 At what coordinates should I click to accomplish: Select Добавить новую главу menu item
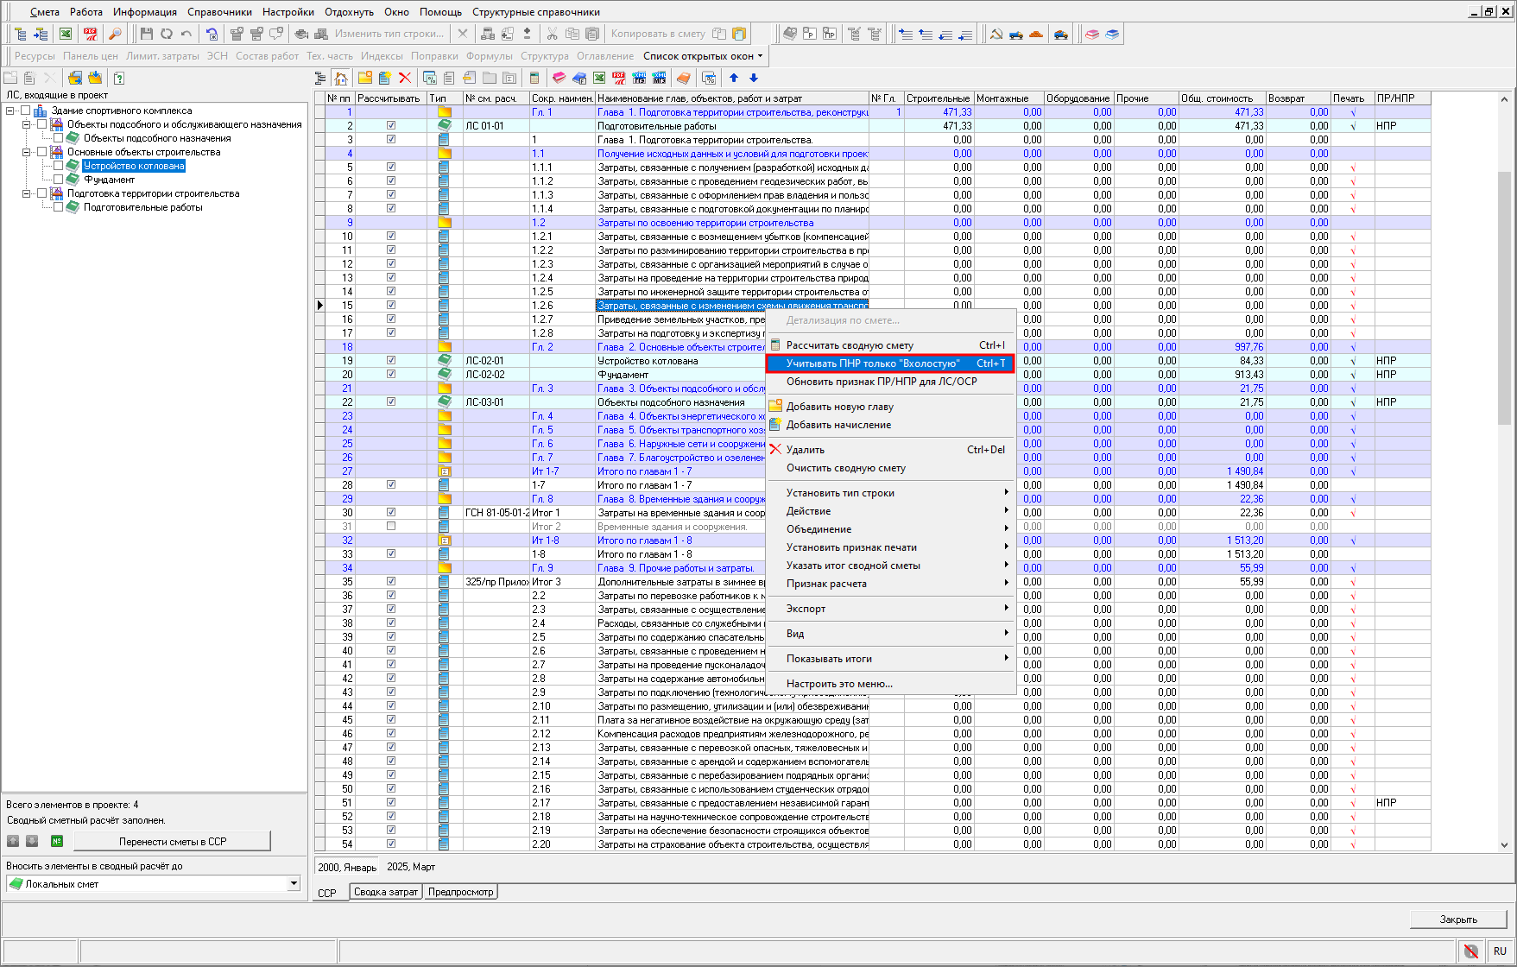point(890,407)
